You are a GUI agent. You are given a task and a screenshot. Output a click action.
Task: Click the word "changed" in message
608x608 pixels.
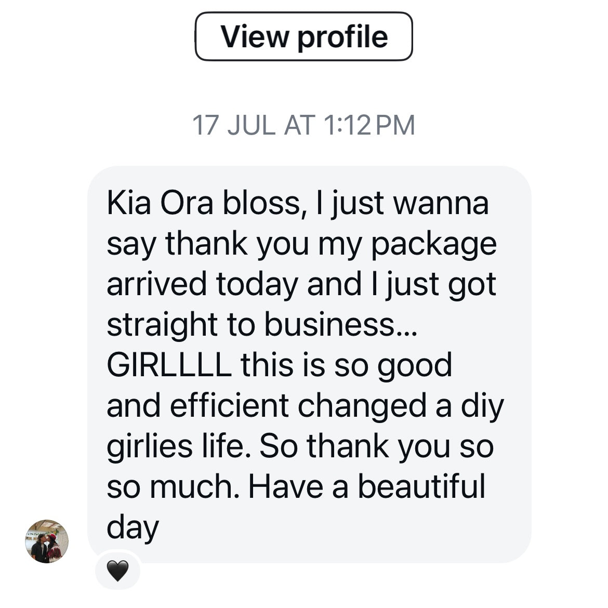tap(362, 406)
